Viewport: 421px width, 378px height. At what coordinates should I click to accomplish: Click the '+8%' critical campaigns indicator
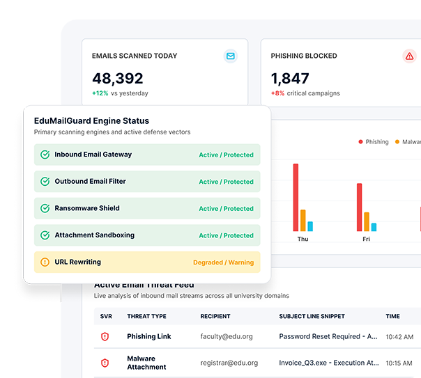point(277,93)
